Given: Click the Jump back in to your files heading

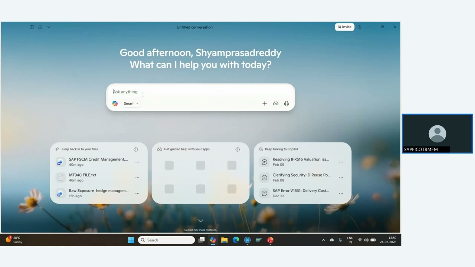Looking at the screenshot, I should pyautogui.click(x=79, y=149).
